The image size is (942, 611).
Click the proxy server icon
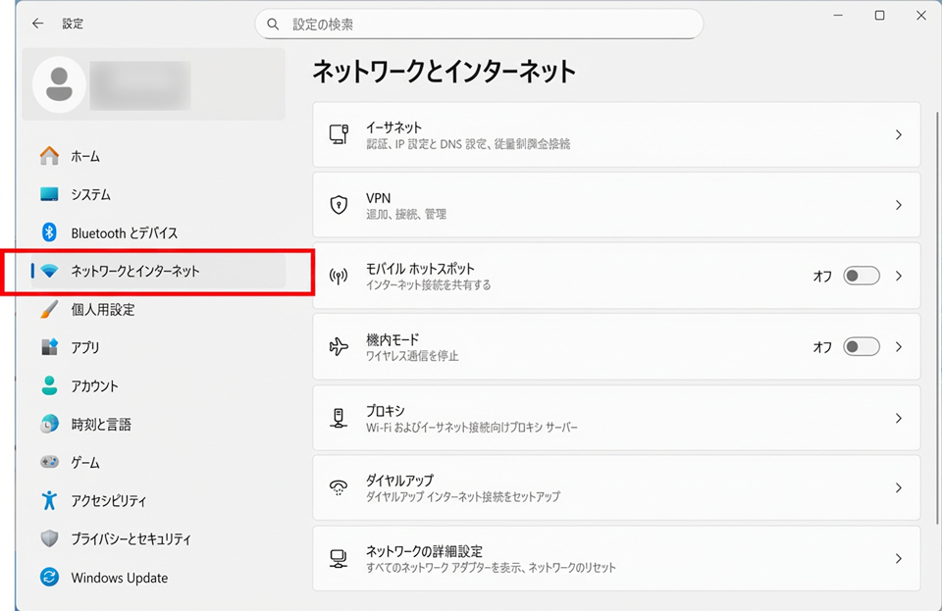click(339, 418)
